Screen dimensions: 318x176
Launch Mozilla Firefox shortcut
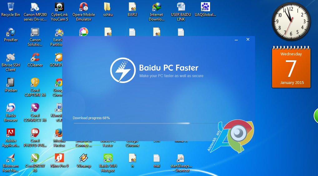(x=59, y=138)
